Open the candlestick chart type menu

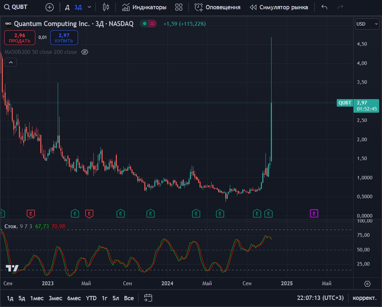pyautogui.click(x=106, y=7)
